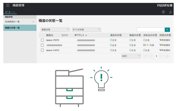
Task: Click page number 1
Action: pos(156,56)
